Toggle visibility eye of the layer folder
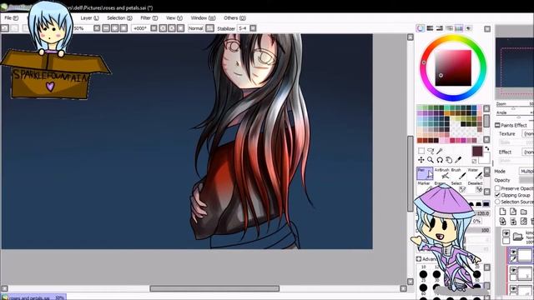This screenshot has height=300, width=534. (x=506, y=233)
